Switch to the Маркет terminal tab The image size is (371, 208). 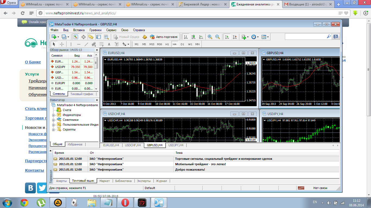coord(105,181)
